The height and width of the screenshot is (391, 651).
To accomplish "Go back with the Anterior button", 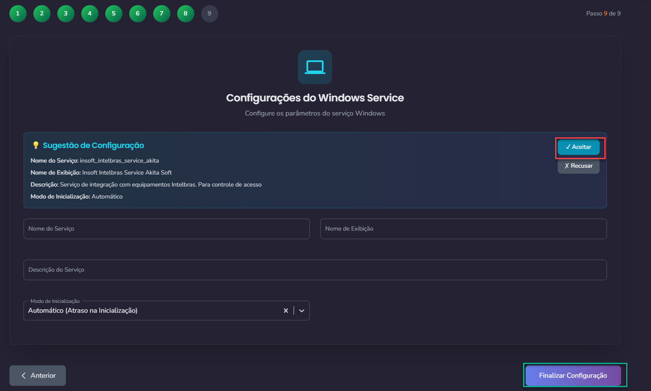I will click(38, 376).
